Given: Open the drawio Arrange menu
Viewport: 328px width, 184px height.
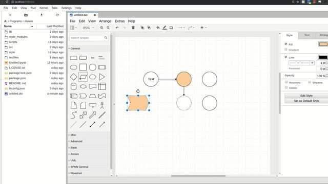Looking at the screenshot, I should 105,21.
